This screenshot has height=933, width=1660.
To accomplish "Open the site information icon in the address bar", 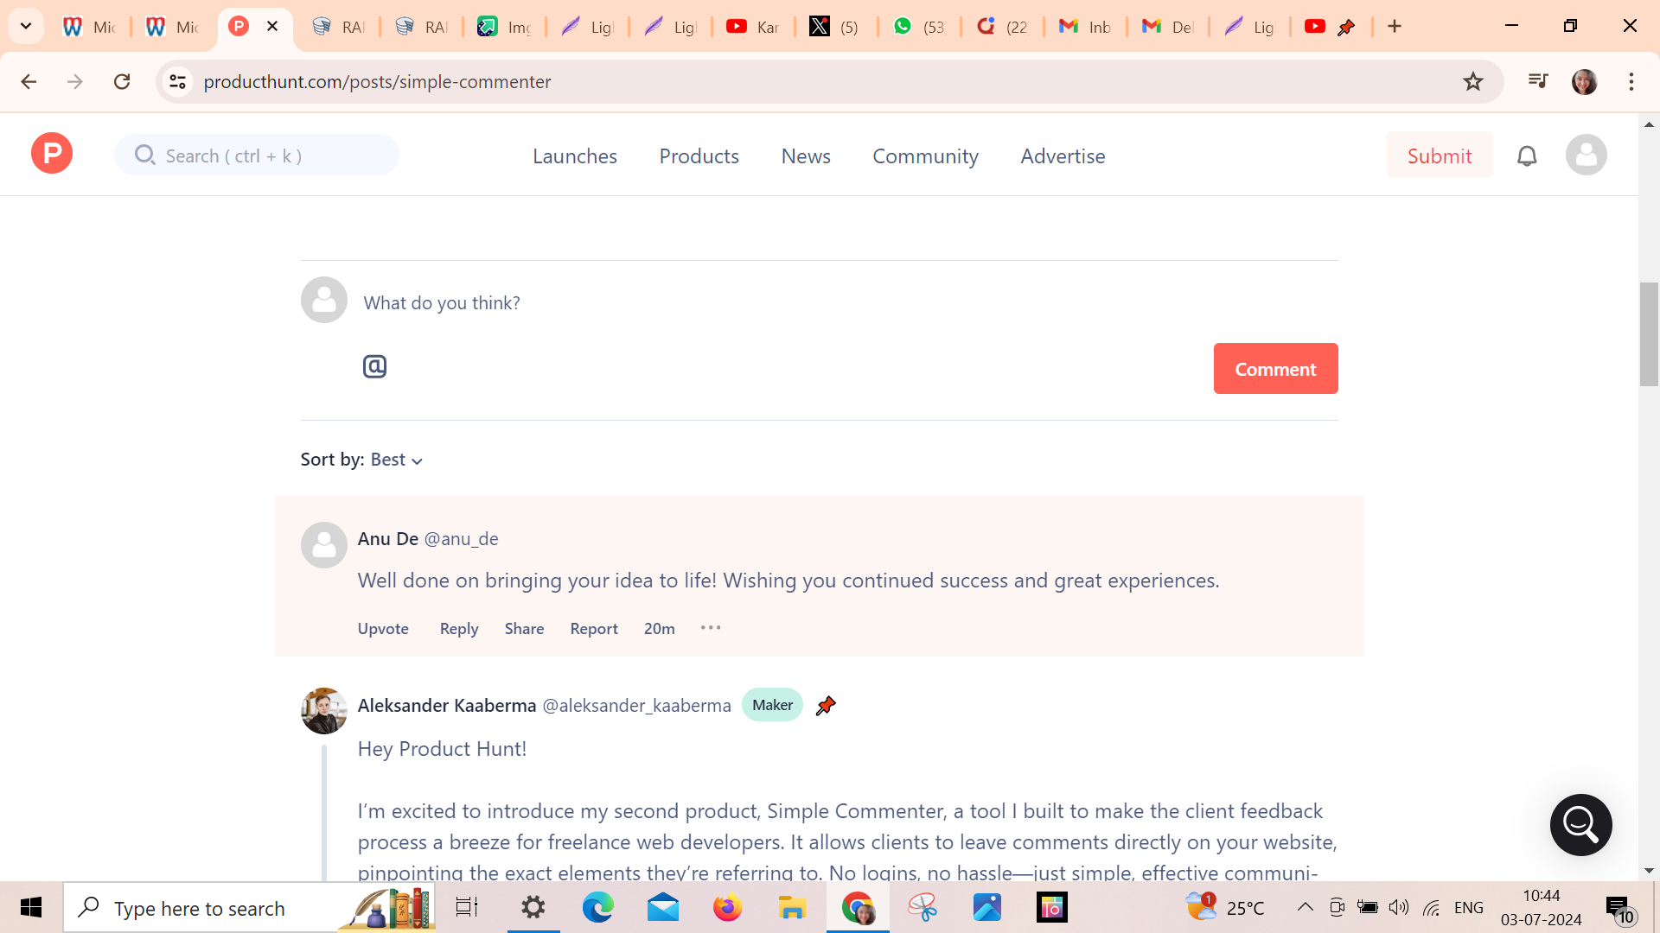I will click(178, 82).
